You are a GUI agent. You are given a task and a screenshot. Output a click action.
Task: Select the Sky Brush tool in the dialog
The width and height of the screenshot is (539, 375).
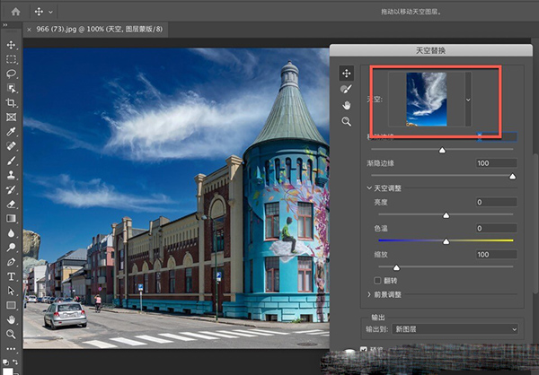[346, 89]
